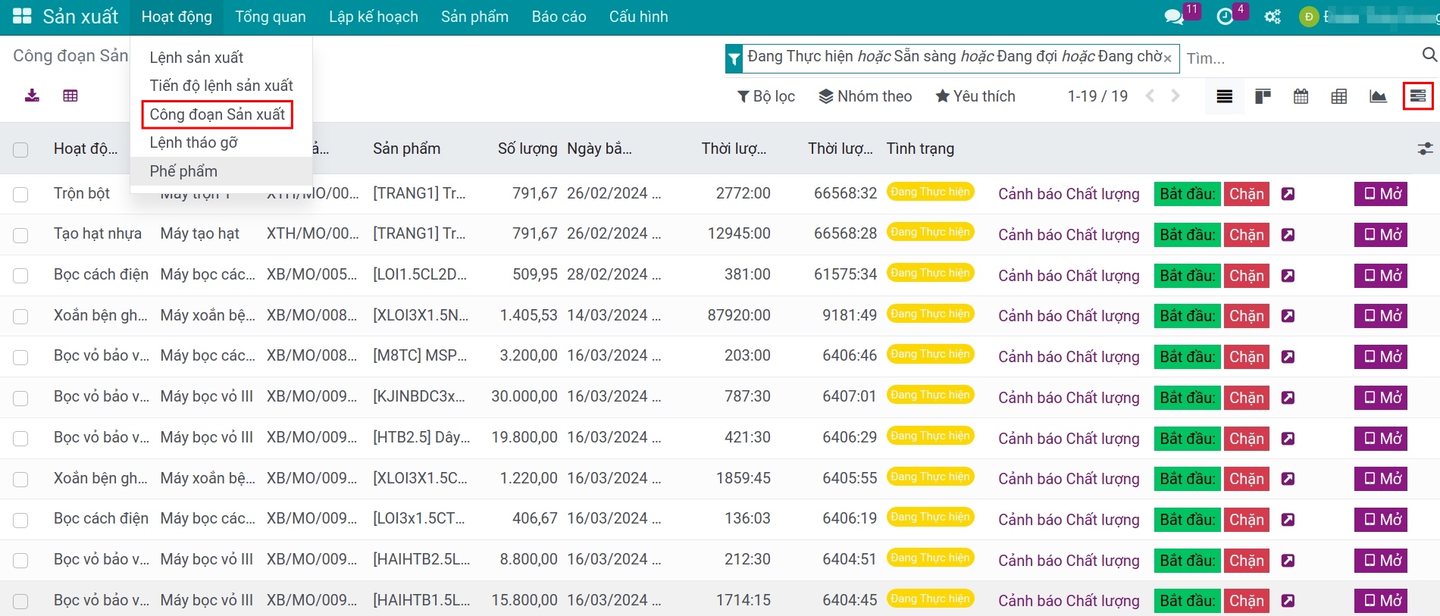Screen dimensions: 1440x616
Task: Sort by Số lượng column header
Action: tap(527, 149)
